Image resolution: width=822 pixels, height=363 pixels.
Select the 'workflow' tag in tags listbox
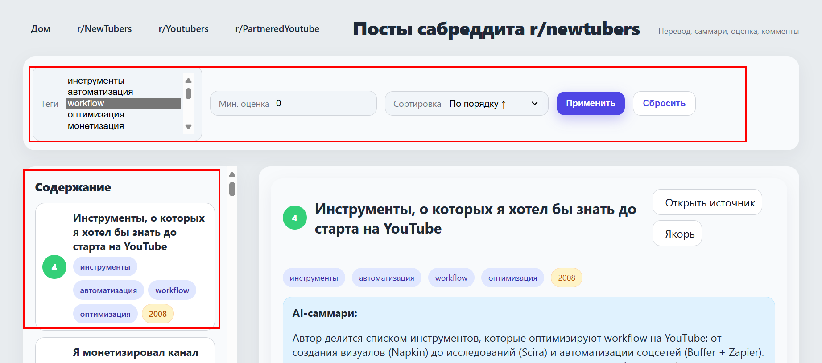(x=123, y=103)
